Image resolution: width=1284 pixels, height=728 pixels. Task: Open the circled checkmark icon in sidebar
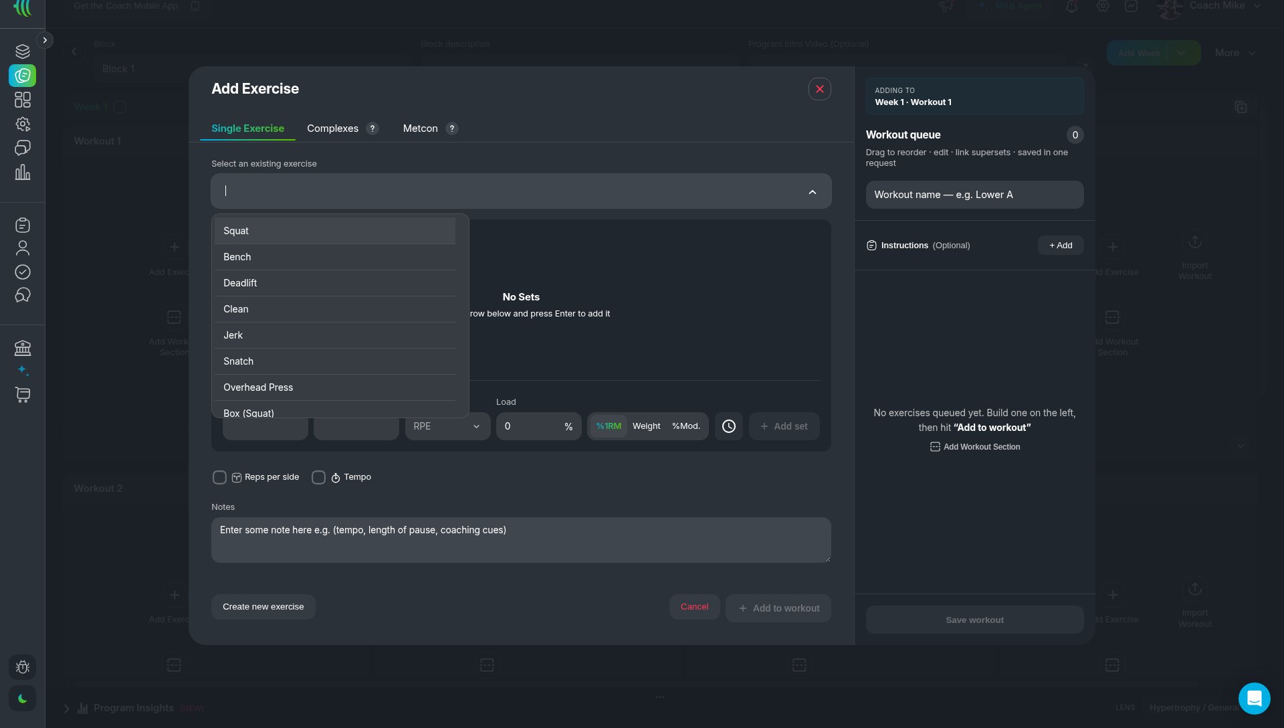(x=23, y=272)
